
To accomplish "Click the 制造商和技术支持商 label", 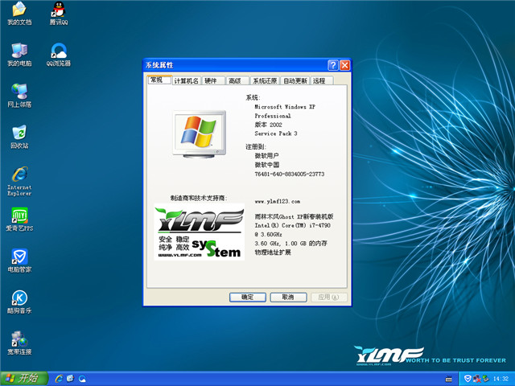I will [199, 198].
